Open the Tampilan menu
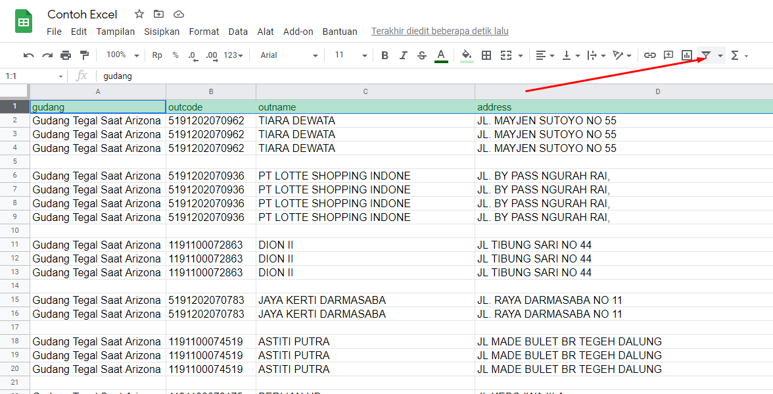This screenshot has height=394, width=773. (116, 32)
